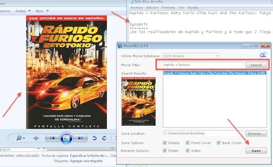Toggle the Video rename checkbox

pos(187,150)
